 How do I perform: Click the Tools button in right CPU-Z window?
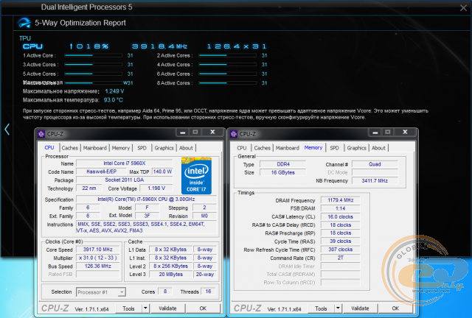tap(321, 308)
